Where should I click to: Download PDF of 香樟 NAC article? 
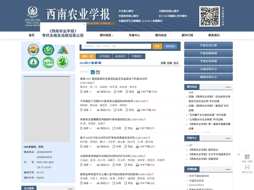(147, 91)
